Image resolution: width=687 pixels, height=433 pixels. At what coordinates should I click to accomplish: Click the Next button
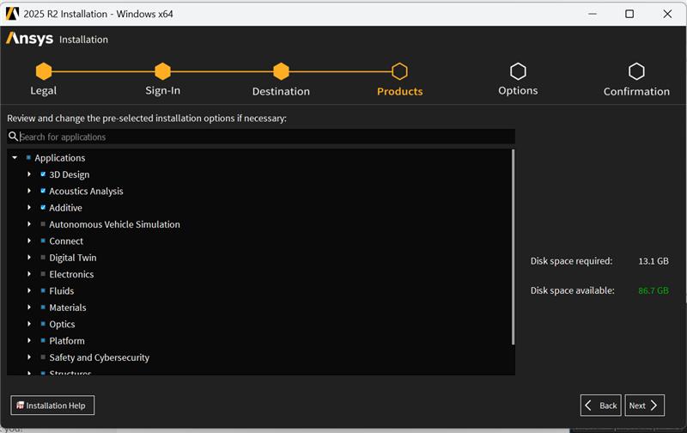(x=645, y=406)
